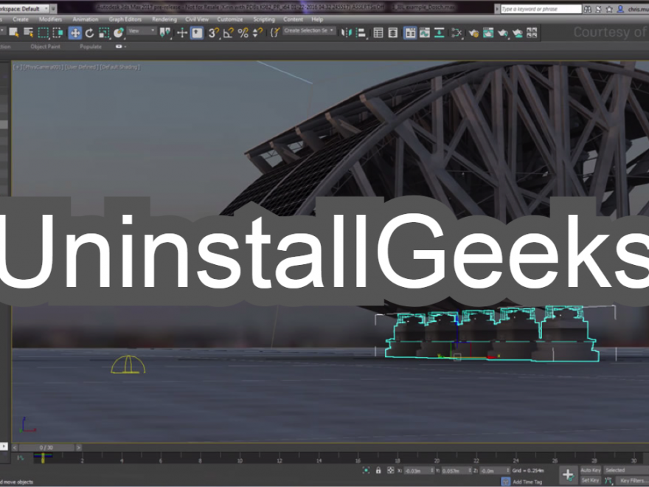This screenshot has height=487, width=649.
Task: Click the Set Key button
Action: coord(590,480)
